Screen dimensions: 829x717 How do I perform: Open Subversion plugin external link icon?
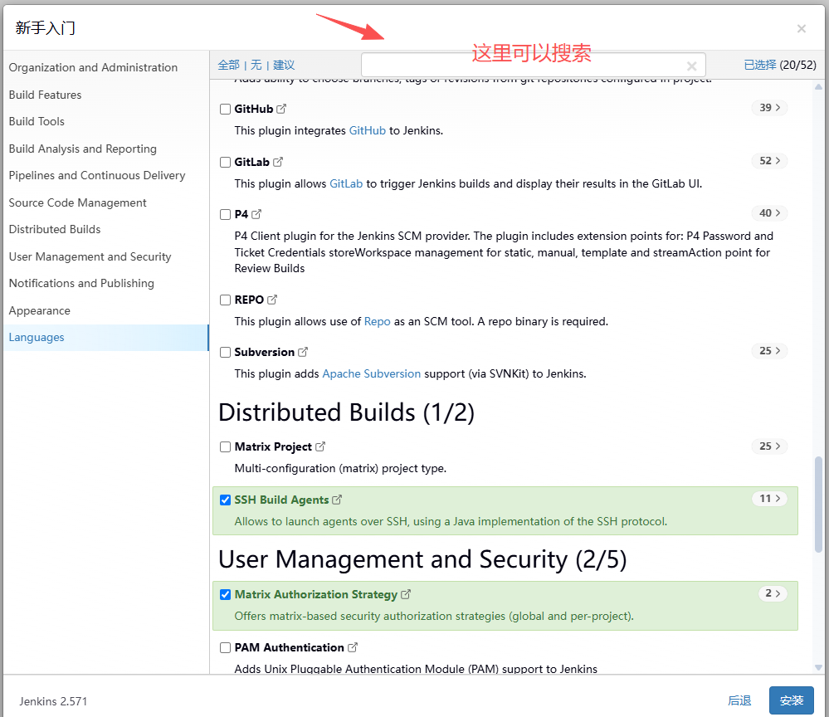[x=303, y=352]
